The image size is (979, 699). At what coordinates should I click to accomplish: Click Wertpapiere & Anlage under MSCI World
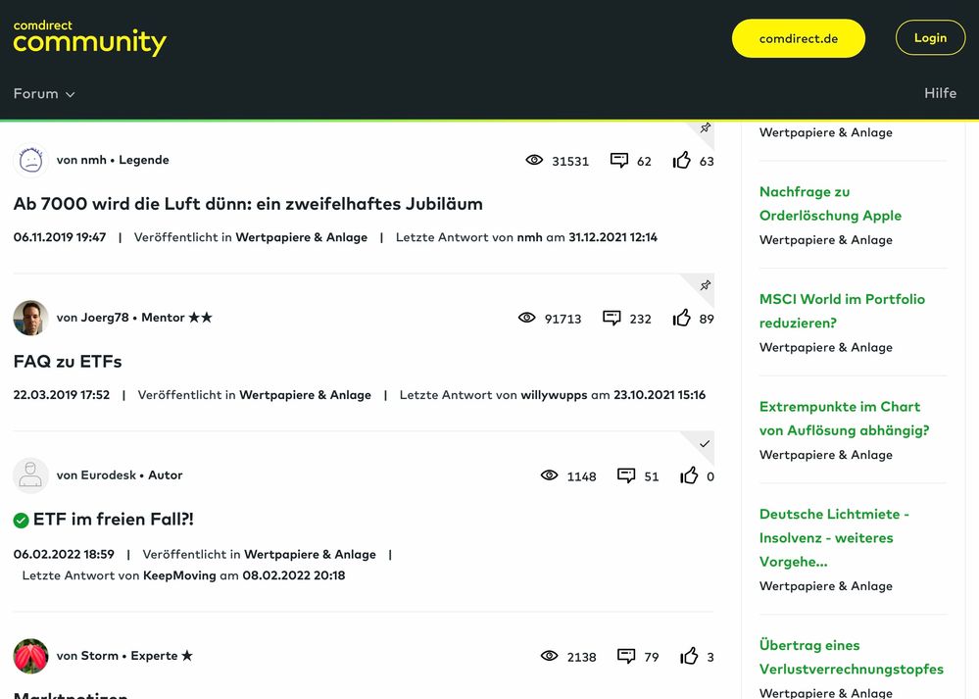point(825,347)
